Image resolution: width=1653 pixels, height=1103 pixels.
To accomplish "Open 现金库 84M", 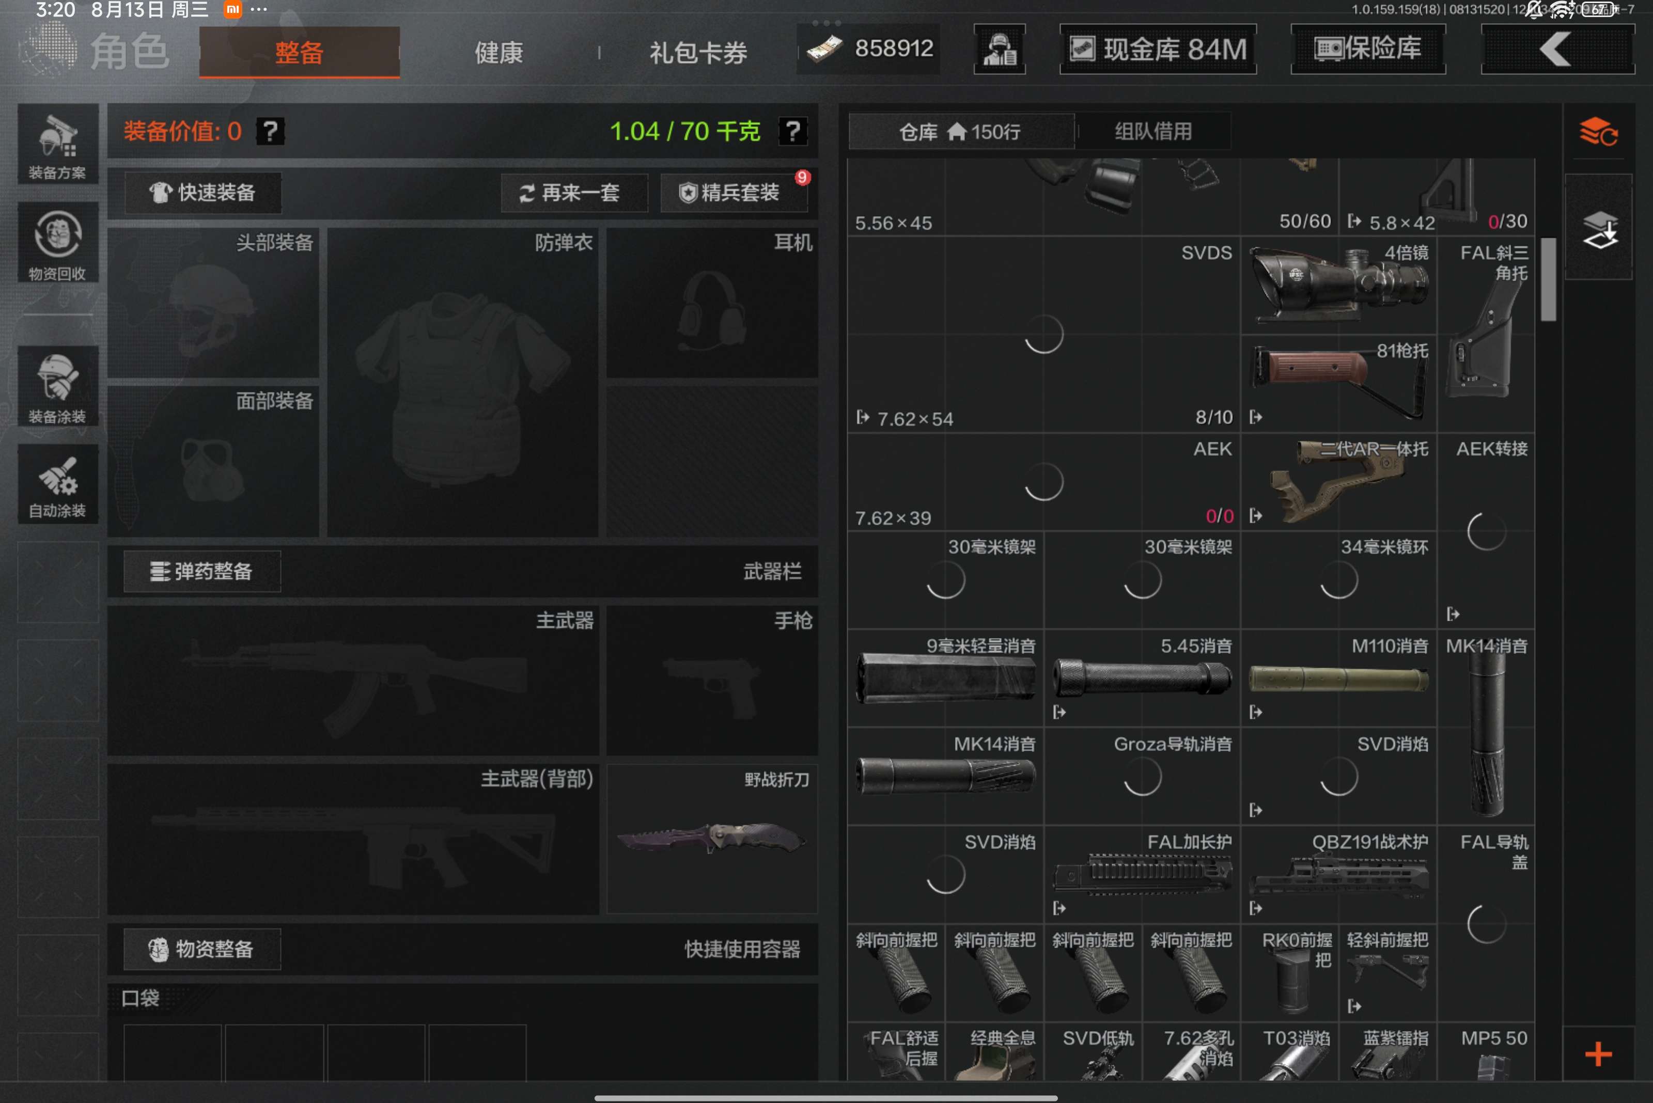I will [1158, 49].
